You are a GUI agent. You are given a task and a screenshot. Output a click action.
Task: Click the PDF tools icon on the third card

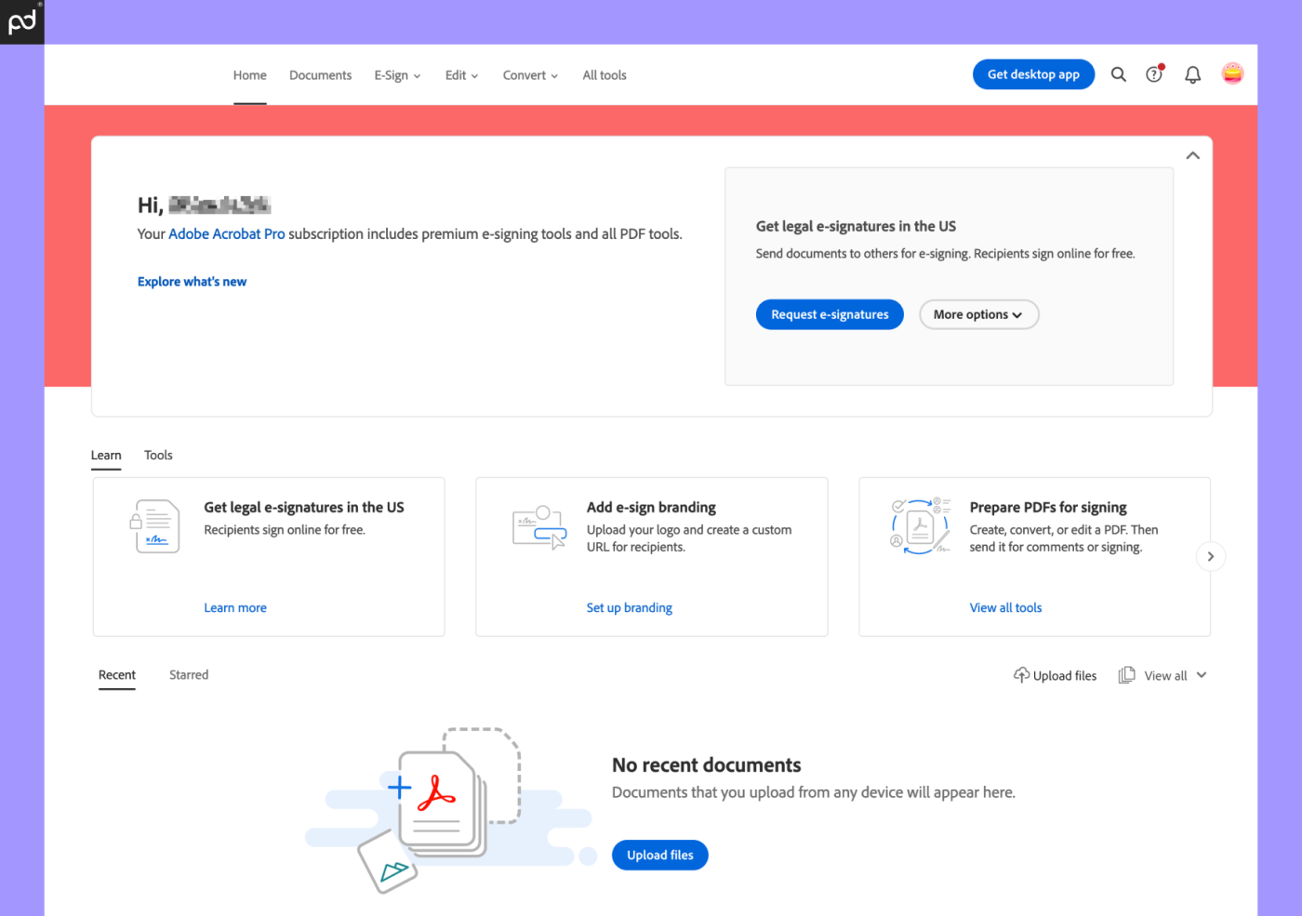pos(920,525)
